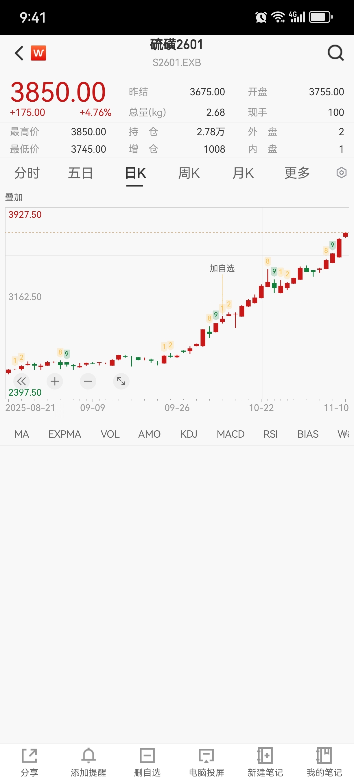Tap 最低价 value 3745.00
Image resolution: width=354 pixels, height=782 pixels.
[x=89, y=149]
